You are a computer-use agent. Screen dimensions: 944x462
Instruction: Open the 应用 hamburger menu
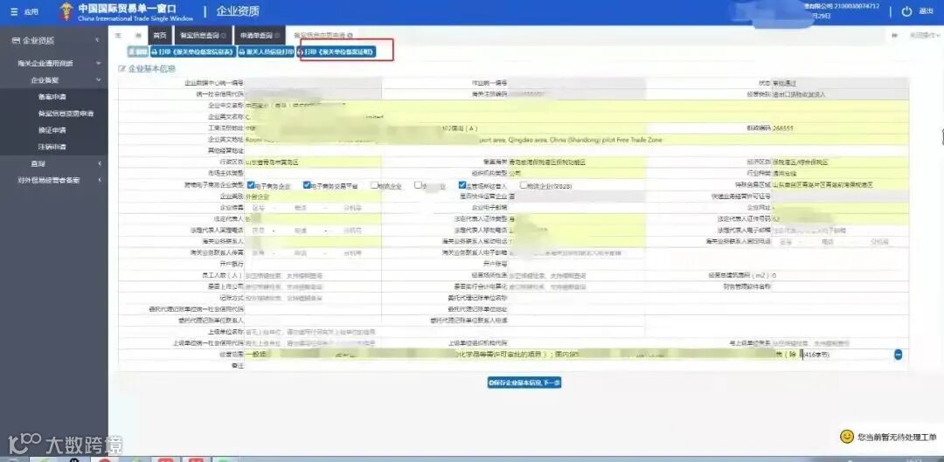[x=14, y=11]
